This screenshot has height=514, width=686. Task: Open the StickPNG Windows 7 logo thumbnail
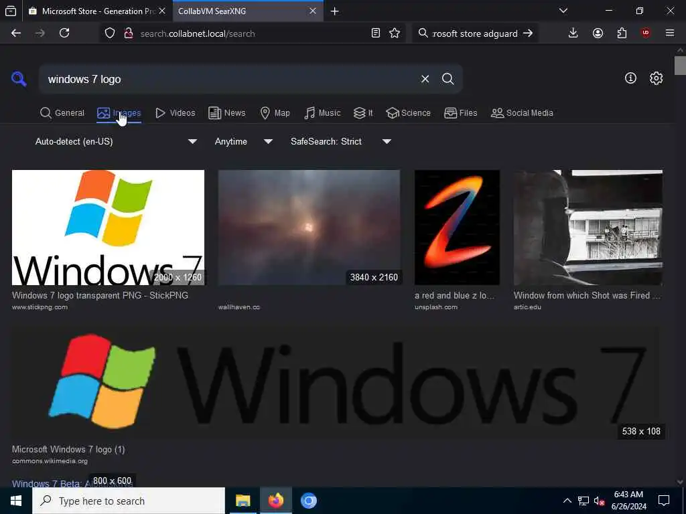tap(108, 228)
